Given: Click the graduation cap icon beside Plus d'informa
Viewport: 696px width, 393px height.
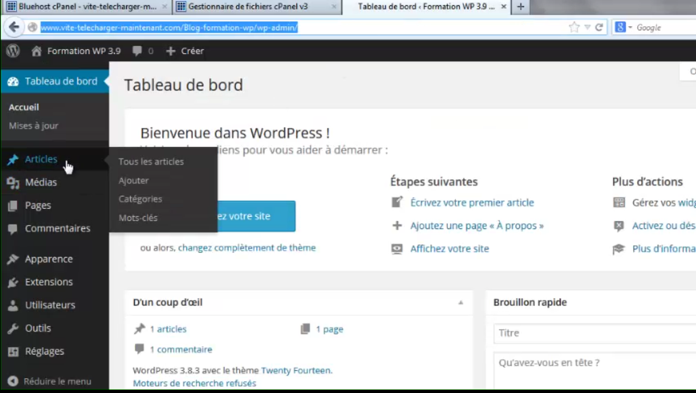Looking at the screenshot, I should click(618, 248).
